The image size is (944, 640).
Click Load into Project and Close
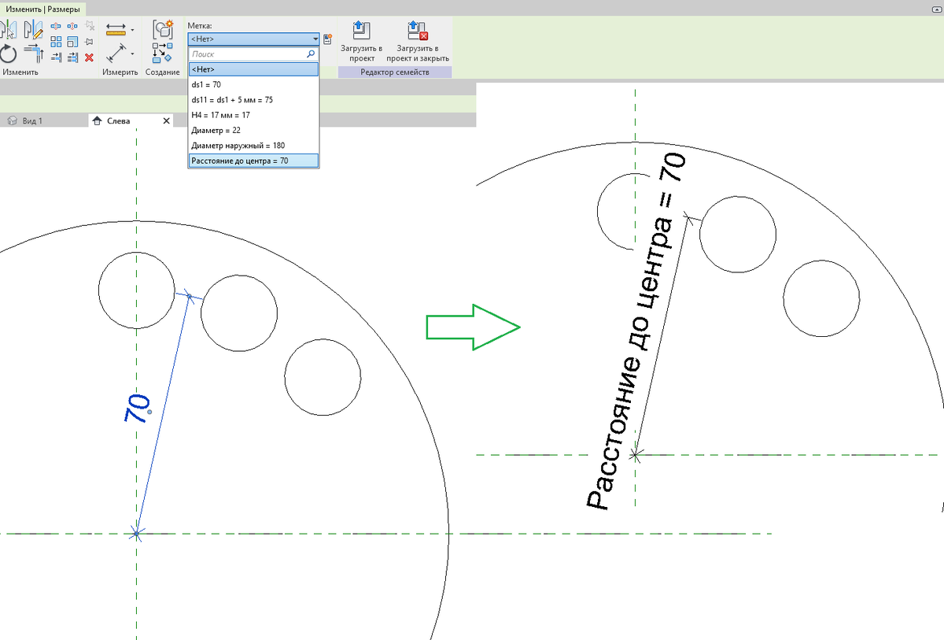(x=417, y=42)
